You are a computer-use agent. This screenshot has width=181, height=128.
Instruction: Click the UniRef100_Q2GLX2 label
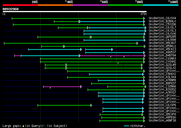[162, 68]
